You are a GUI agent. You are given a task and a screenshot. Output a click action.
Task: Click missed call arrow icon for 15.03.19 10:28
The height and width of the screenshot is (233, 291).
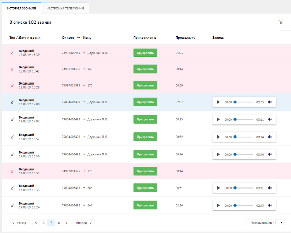[12, 85]
